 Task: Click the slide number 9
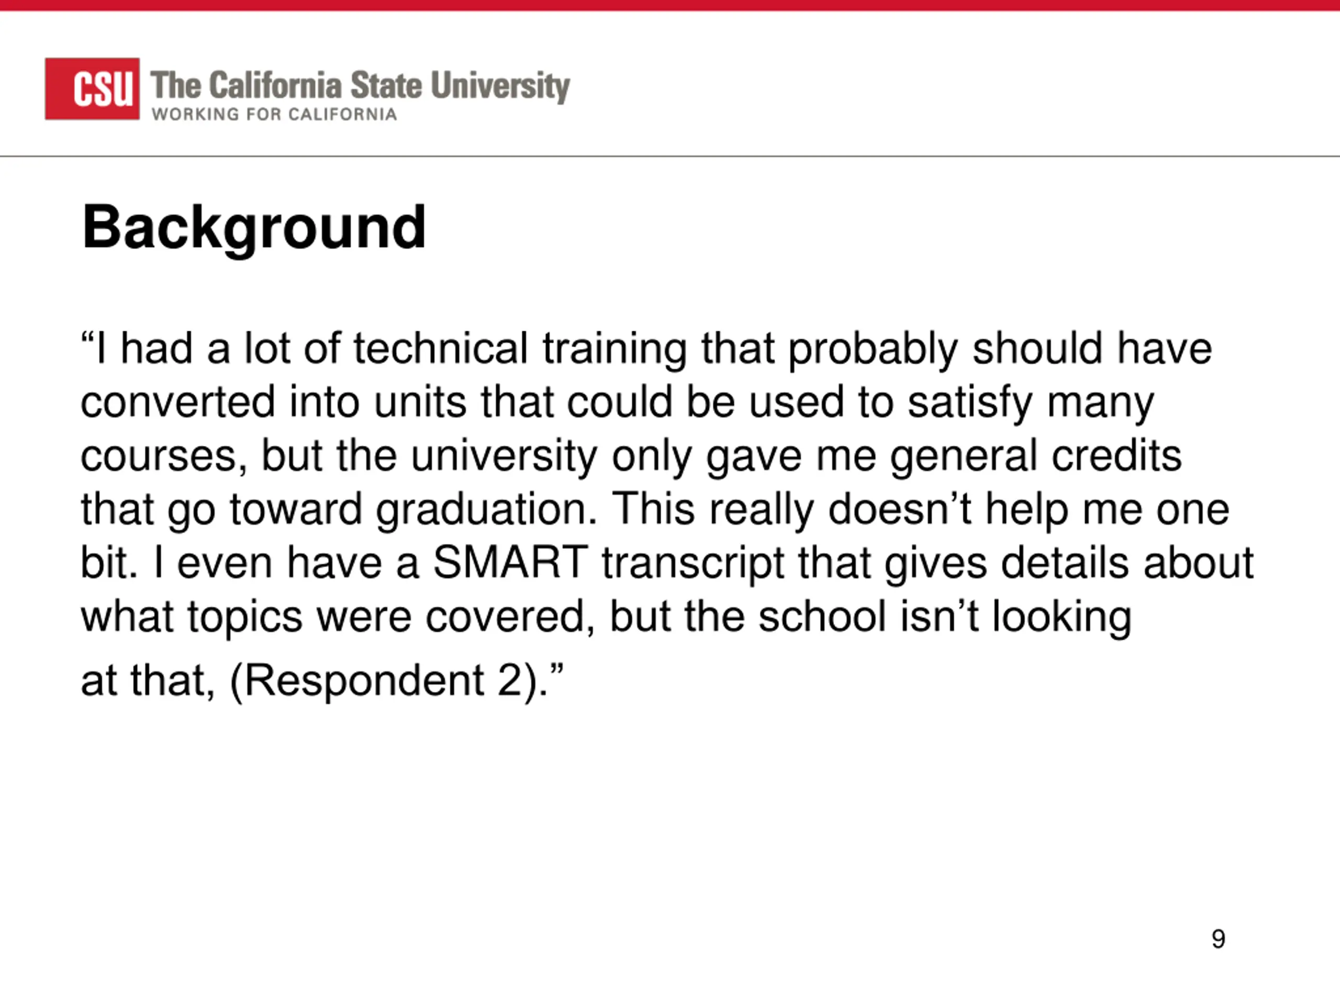[1218, 939]
